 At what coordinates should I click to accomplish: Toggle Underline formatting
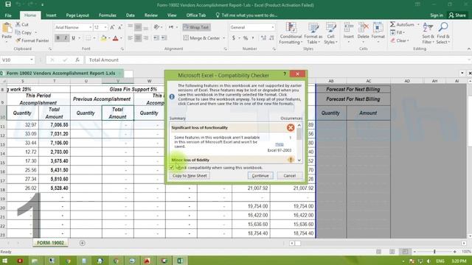pos(73,38)
